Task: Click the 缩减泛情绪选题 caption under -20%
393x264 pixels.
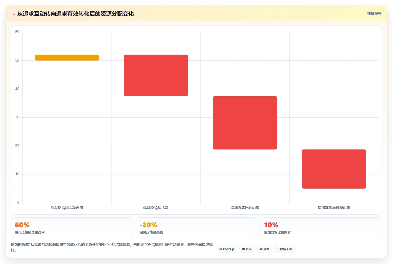Action: 151,232
